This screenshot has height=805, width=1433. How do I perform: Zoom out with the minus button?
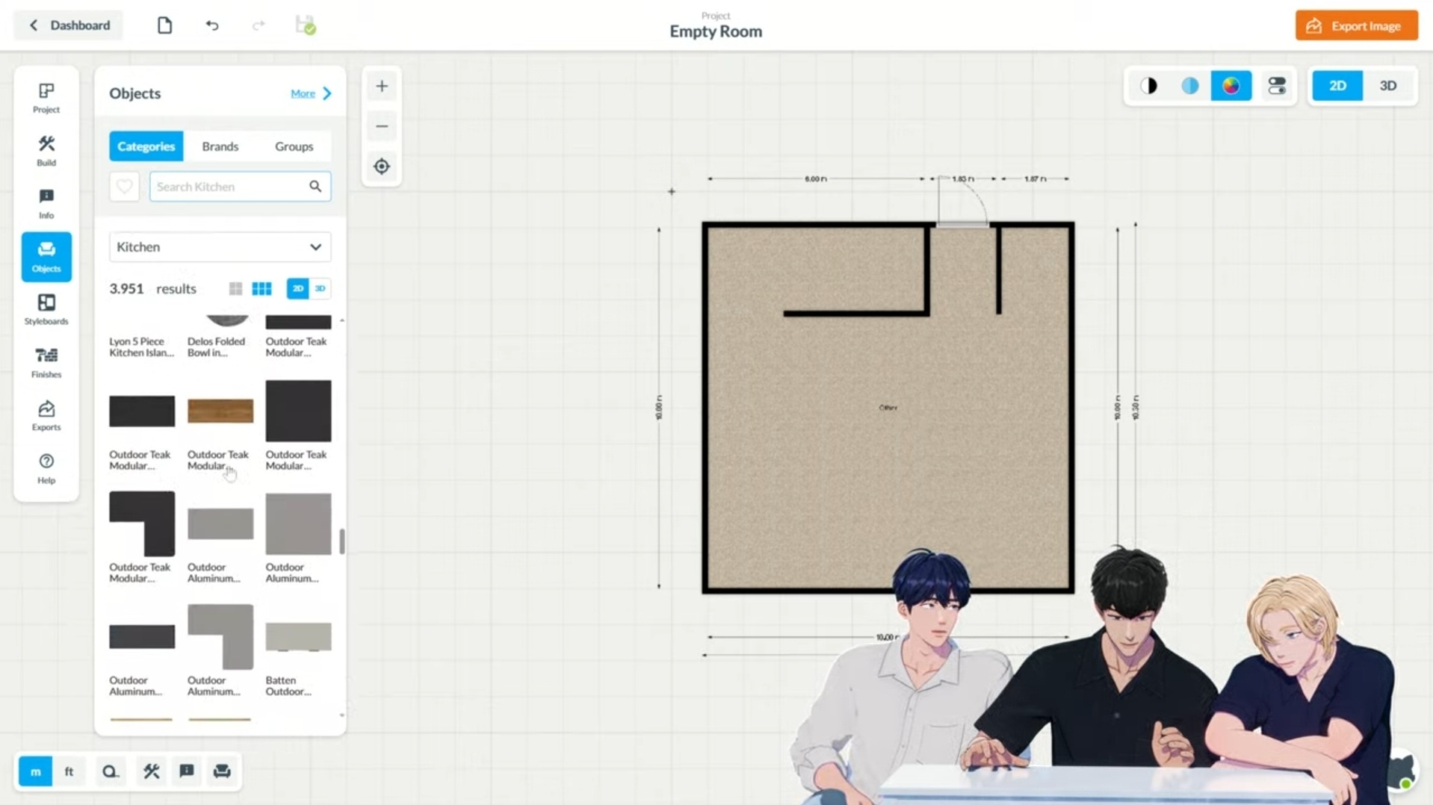point(382,126)
